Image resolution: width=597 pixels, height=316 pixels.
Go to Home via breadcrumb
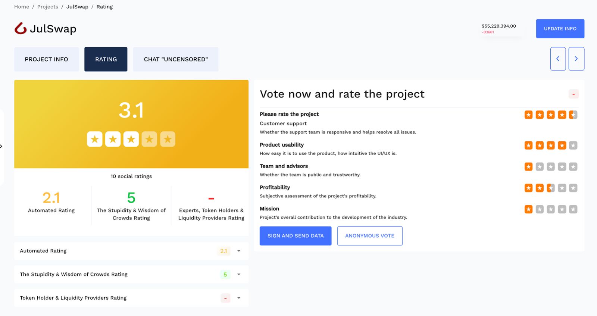[x=22, y=7]
